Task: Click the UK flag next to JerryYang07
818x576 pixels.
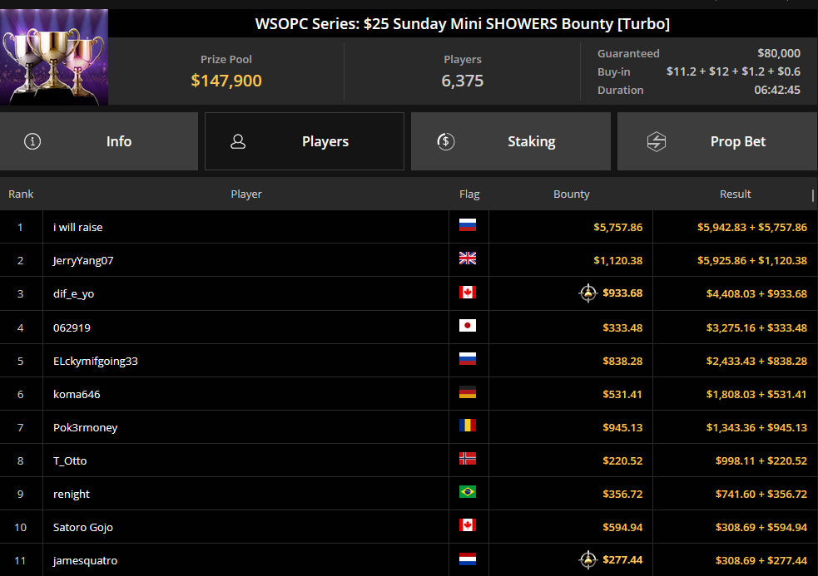Action: pyautogui.click(x=468, y=258)
